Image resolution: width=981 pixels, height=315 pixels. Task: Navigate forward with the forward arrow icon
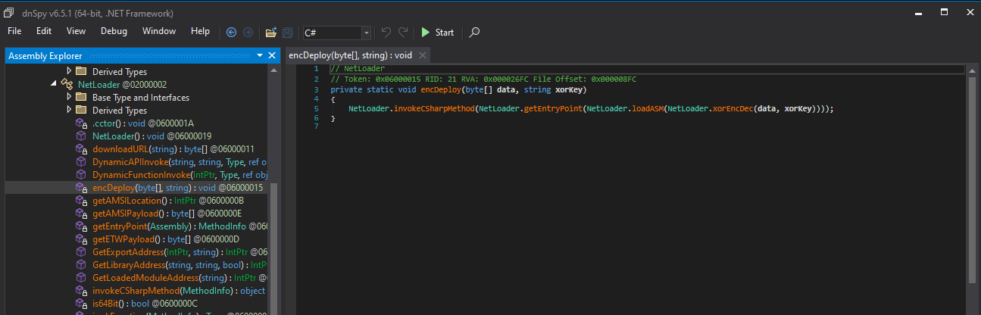(x=248, y=32)
